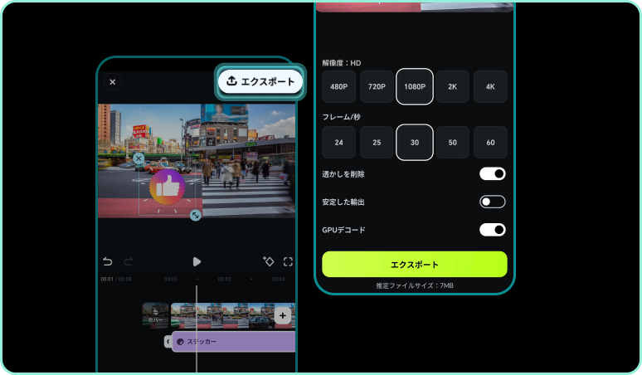642x375 pixels.
Task: Click the フレーム/秒 label
Action: (x=341, y=117)
